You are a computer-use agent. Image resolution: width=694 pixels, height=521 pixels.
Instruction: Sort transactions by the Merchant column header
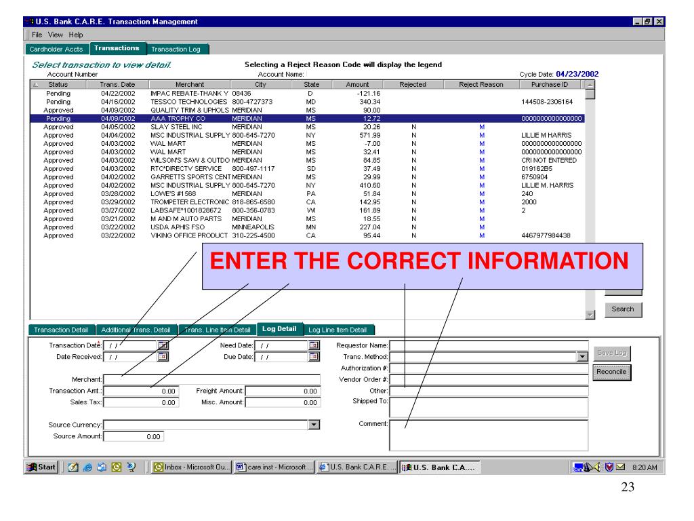[x=190, y=85]
